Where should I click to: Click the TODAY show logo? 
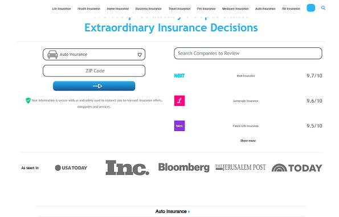tap(297, 168)
